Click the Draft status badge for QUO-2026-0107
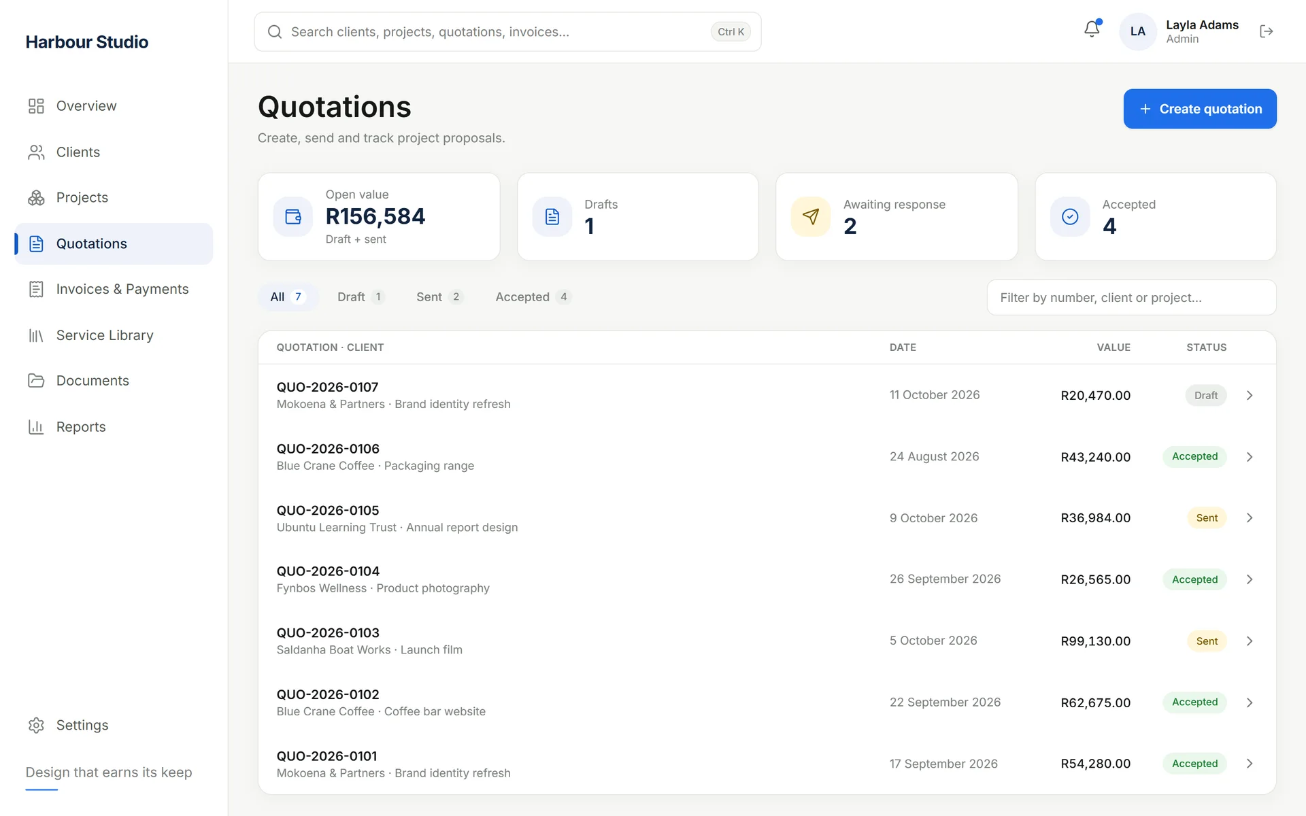Viewport: 1306px width, 816px height. (x=1205, y=396)
